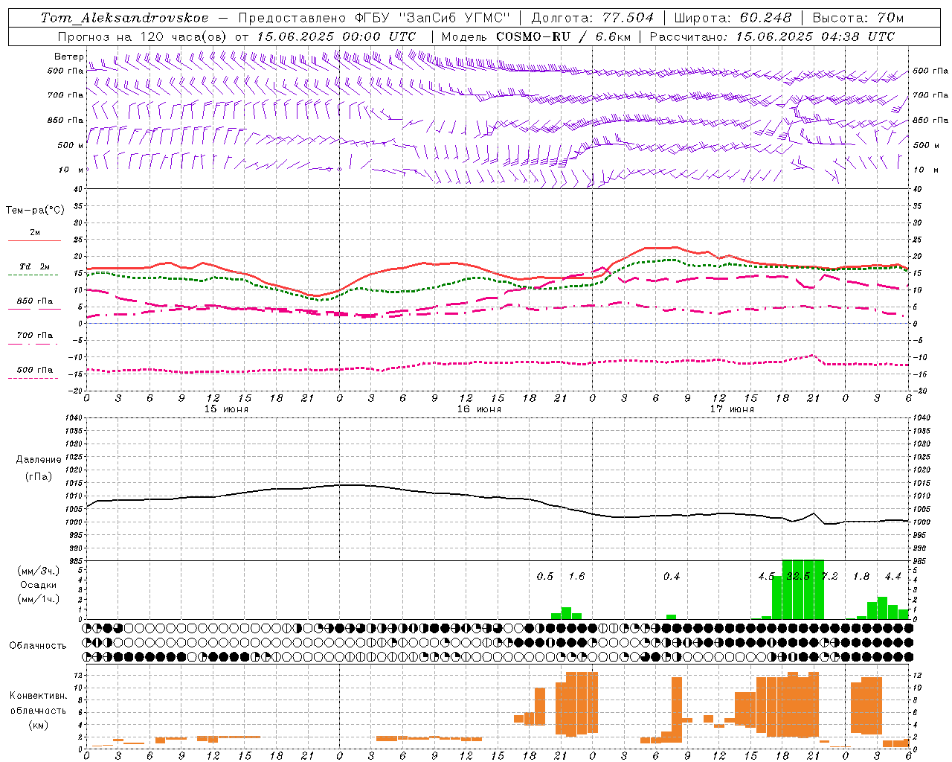Click the 32.5 precipitation total value
Screen dimensions: 952x762
point(798,577)
